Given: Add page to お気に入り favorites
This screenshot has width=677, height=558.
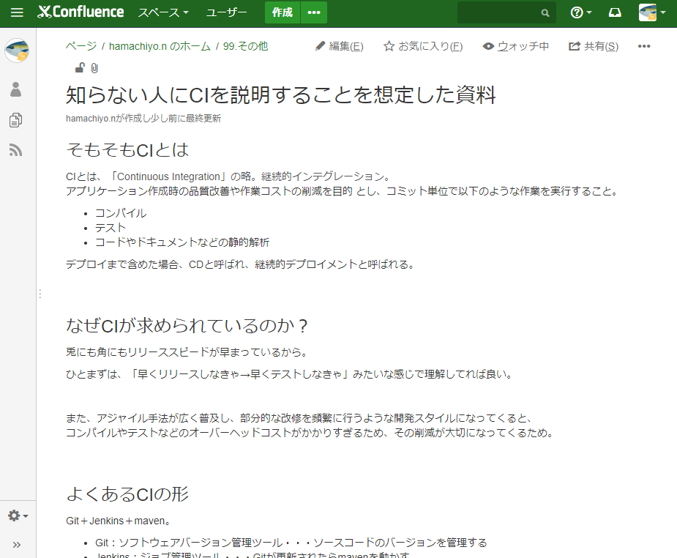Looking at the screenshot, I should coord(423,46).
